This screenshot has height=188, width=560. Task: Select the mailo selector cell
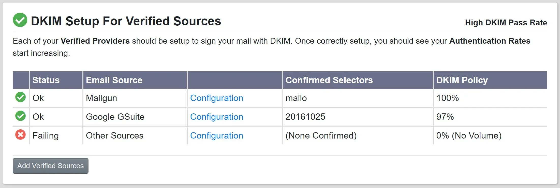click(296, 98)
